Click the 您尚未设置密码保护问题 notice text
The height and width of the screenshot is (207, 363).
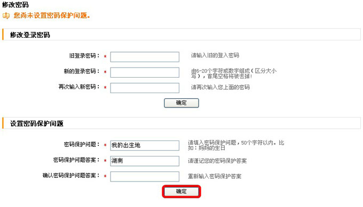pyautogui.click(x=52, y=15)
